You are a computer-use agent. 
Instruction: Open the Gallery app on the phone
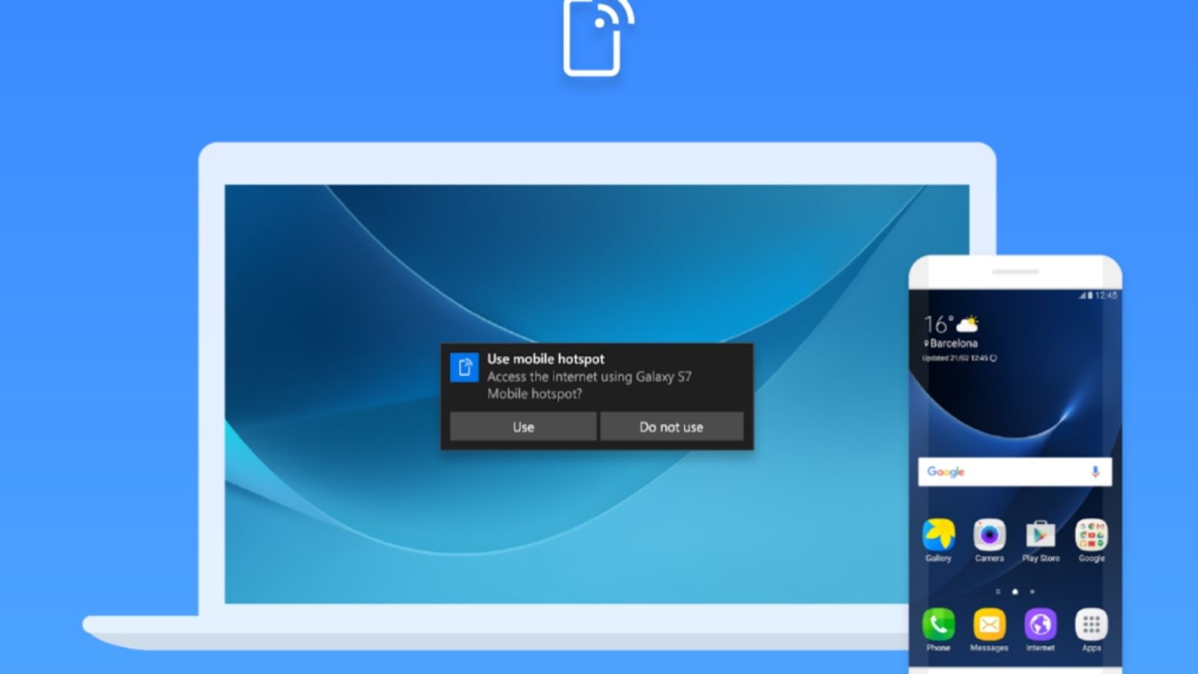click(x=938, y=536)
